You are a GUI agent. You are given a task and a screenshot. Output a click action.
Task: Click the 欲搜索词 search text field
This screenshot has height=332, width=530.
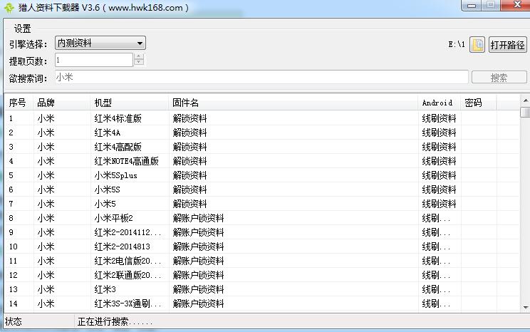coord(261,77)
